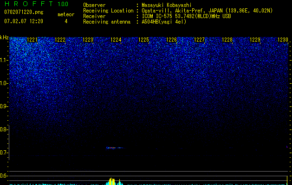Image resolution: width=292 pixels, height=185 pixels.
Task: Click the 1221 time marker
Action: click(32, 40)
